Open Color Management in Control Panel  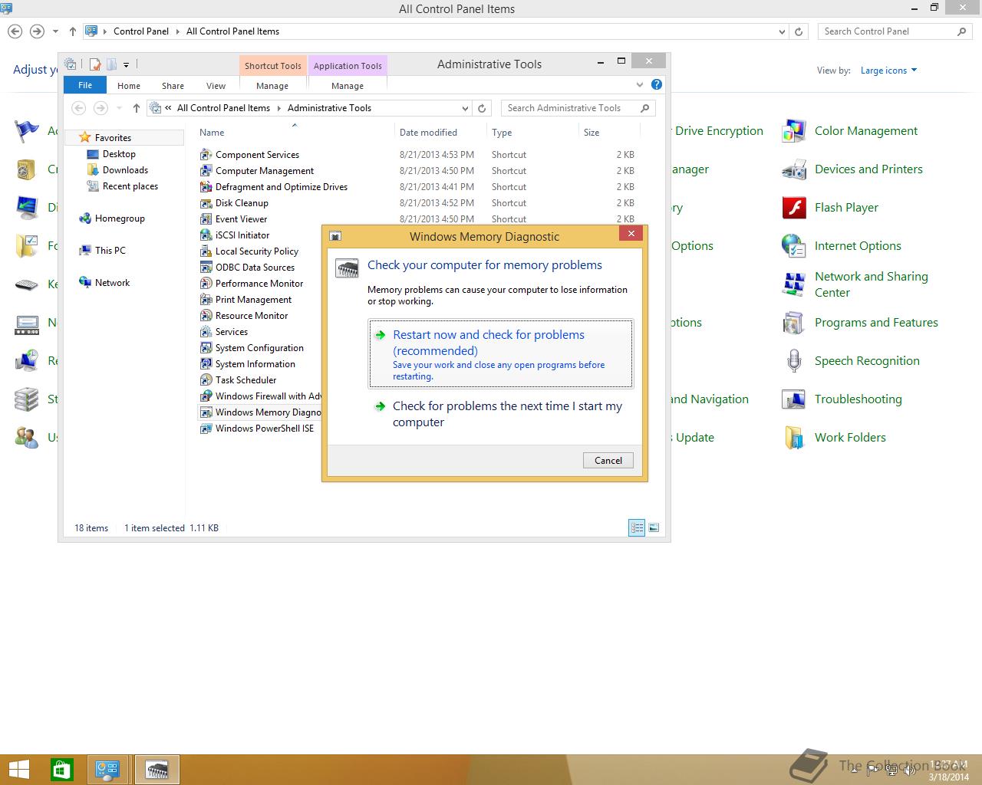point(793,131)
